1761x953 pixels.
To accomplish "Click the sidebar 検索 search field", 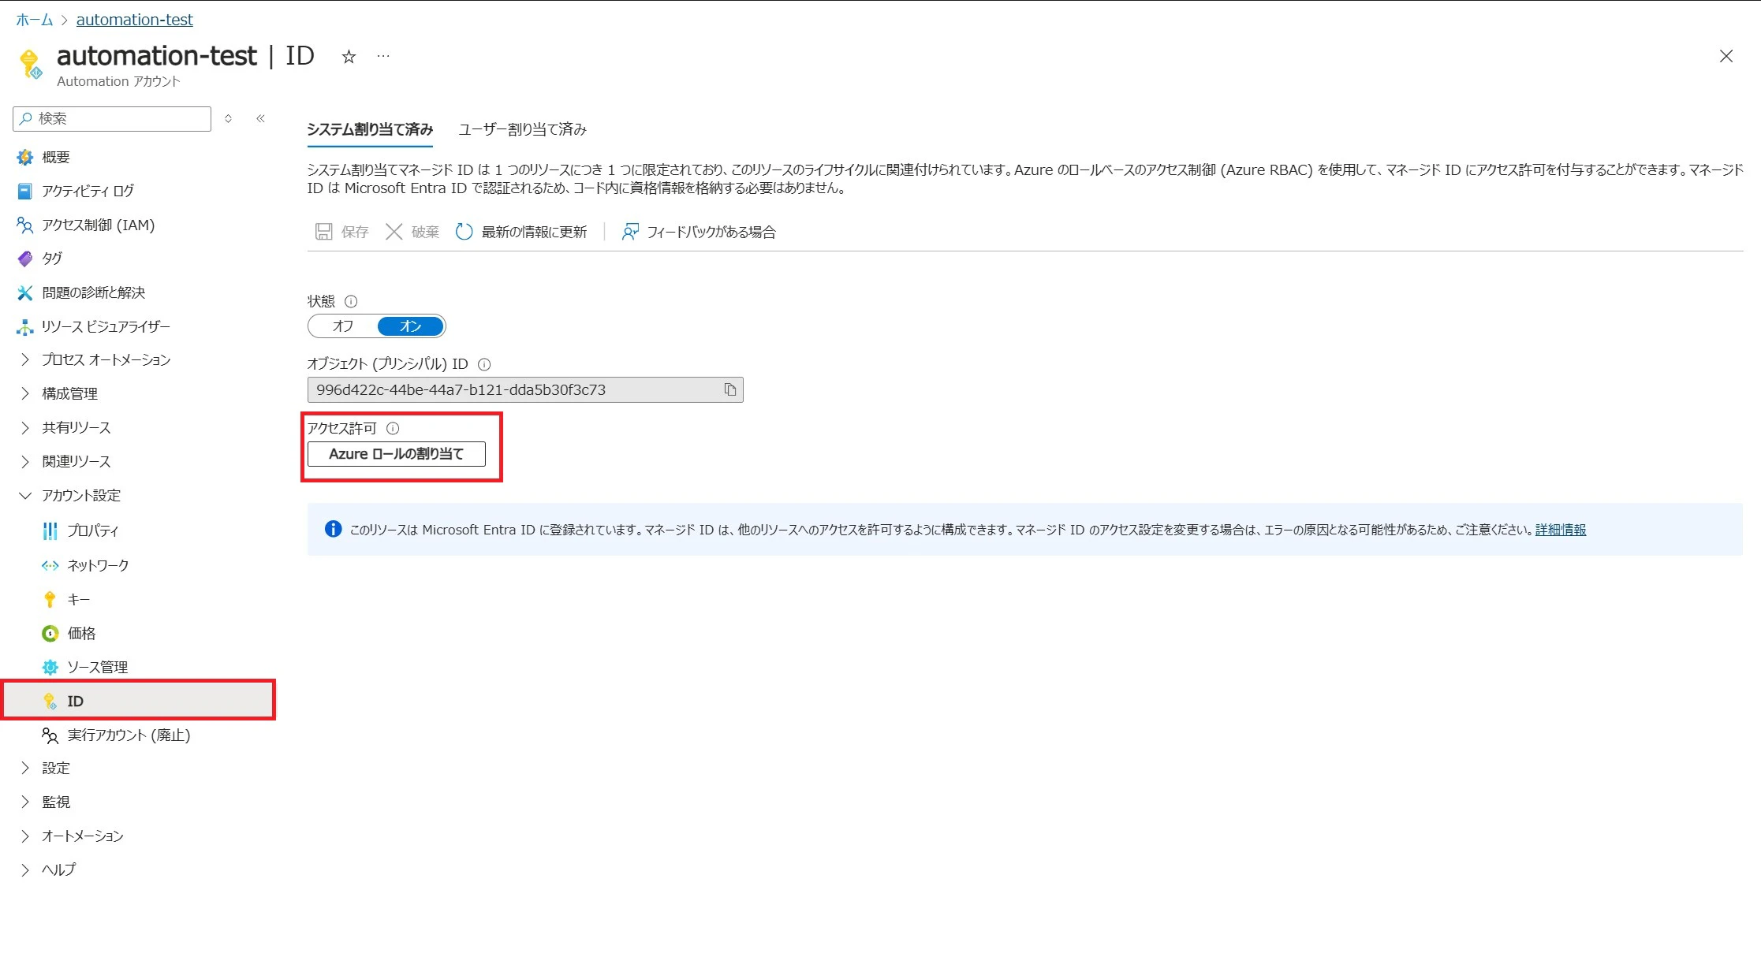I will (x=112, y=118).
